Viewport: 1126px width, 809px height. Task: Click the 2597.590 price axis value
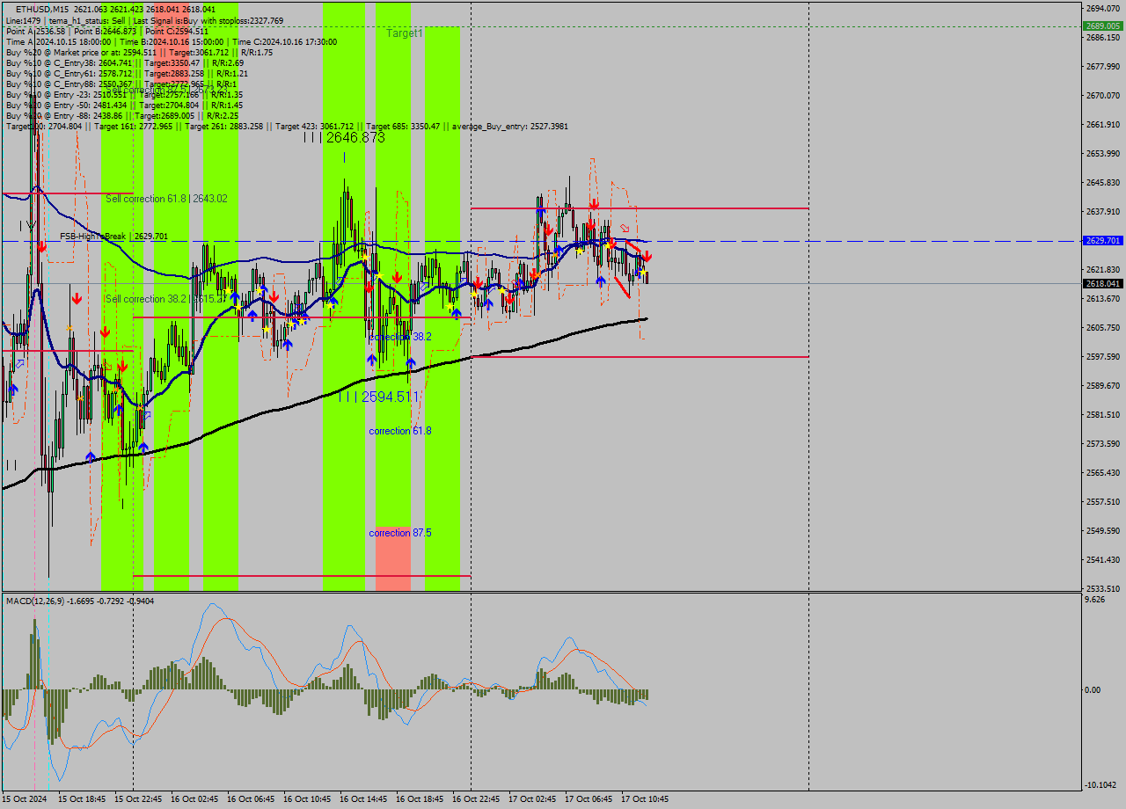(1102, 356)
